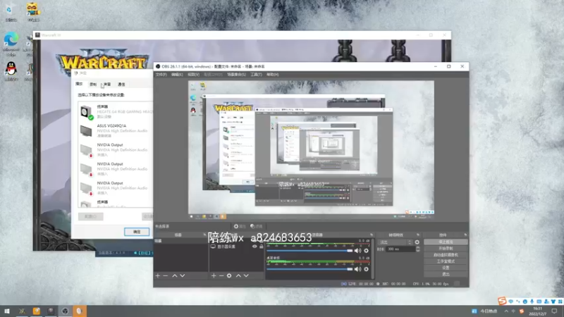Open Settings from the OBS Controls panel

click(x=446, y=268)
